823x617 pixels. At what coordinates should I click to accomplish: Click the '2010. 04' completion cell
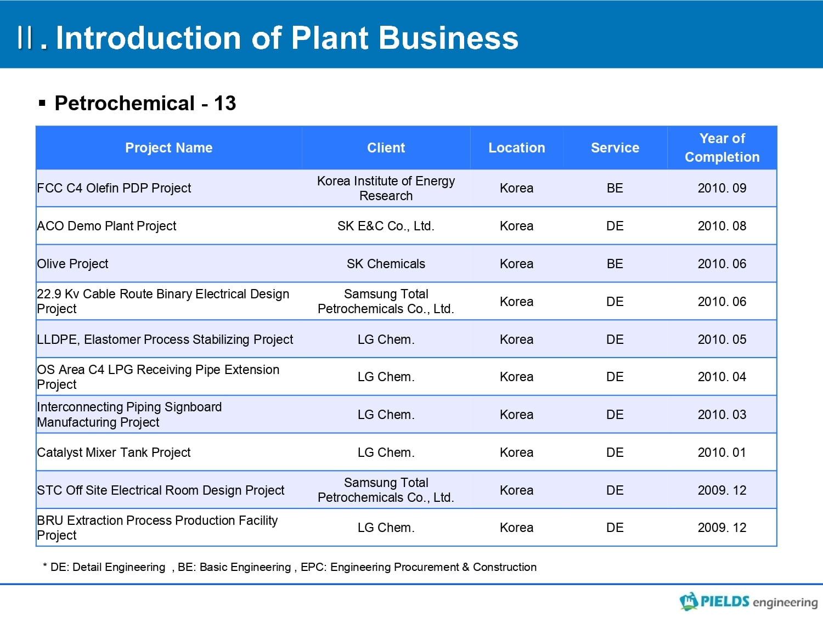click(722, 377)
